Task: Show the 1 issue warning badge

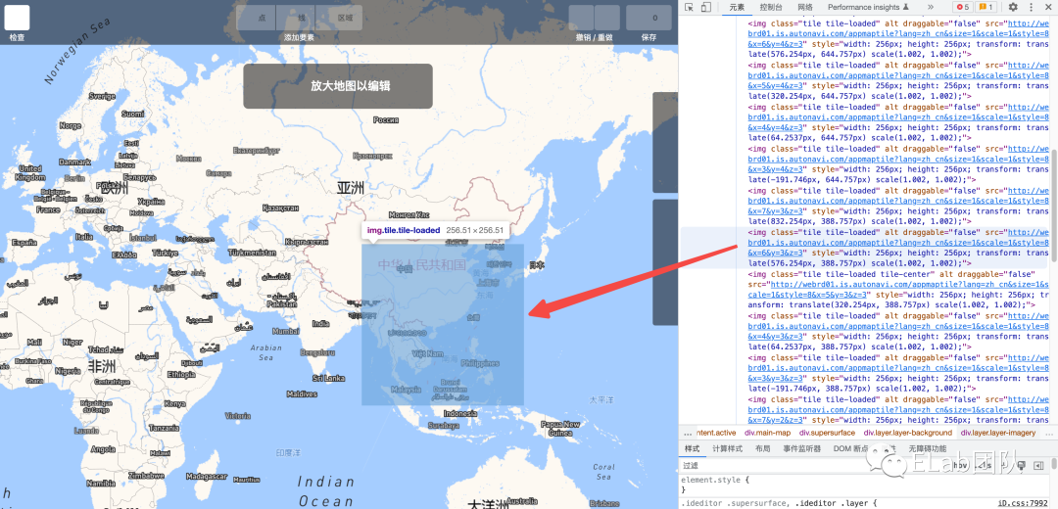Action: pyautogui.click(x=986, y=7)
